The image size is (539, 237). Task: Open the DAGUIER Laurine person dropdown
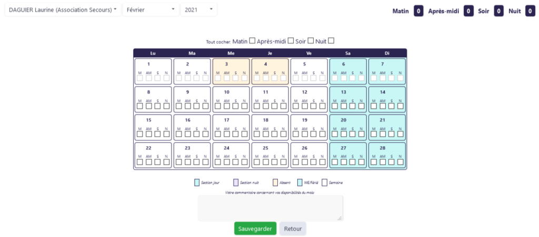(62, 9)
